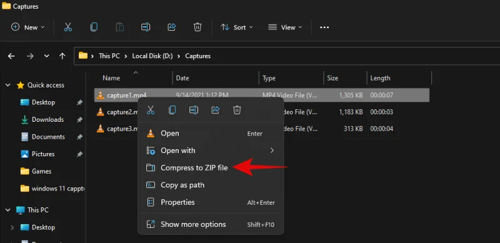Viewport: 500px width, 243px height.
Task: Select Desktop under Quick access
Action: coord(43,102)
